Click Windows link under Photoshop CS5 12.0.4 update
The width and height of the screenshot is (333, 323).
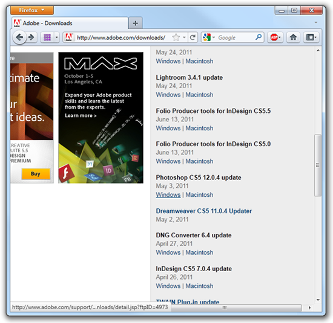coord(168,194)
